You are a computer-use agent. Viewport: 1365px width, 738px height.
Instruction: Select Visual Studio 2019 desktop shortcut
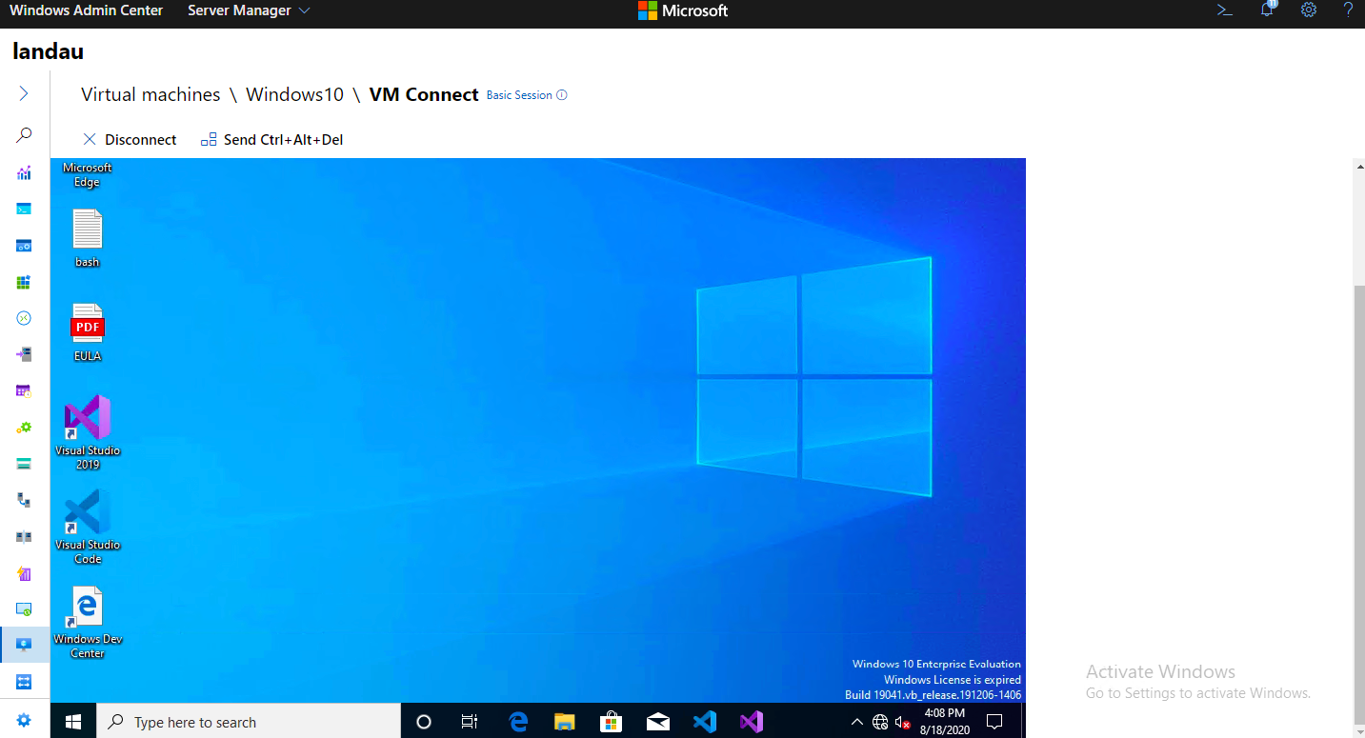[88, 432]
